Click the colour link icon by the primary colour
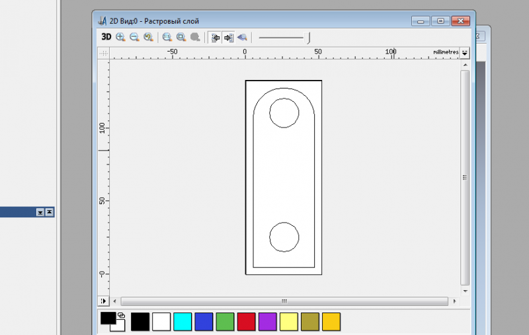Screen dimensions: 529x335 pyautogui.click(x=121, y=315)
